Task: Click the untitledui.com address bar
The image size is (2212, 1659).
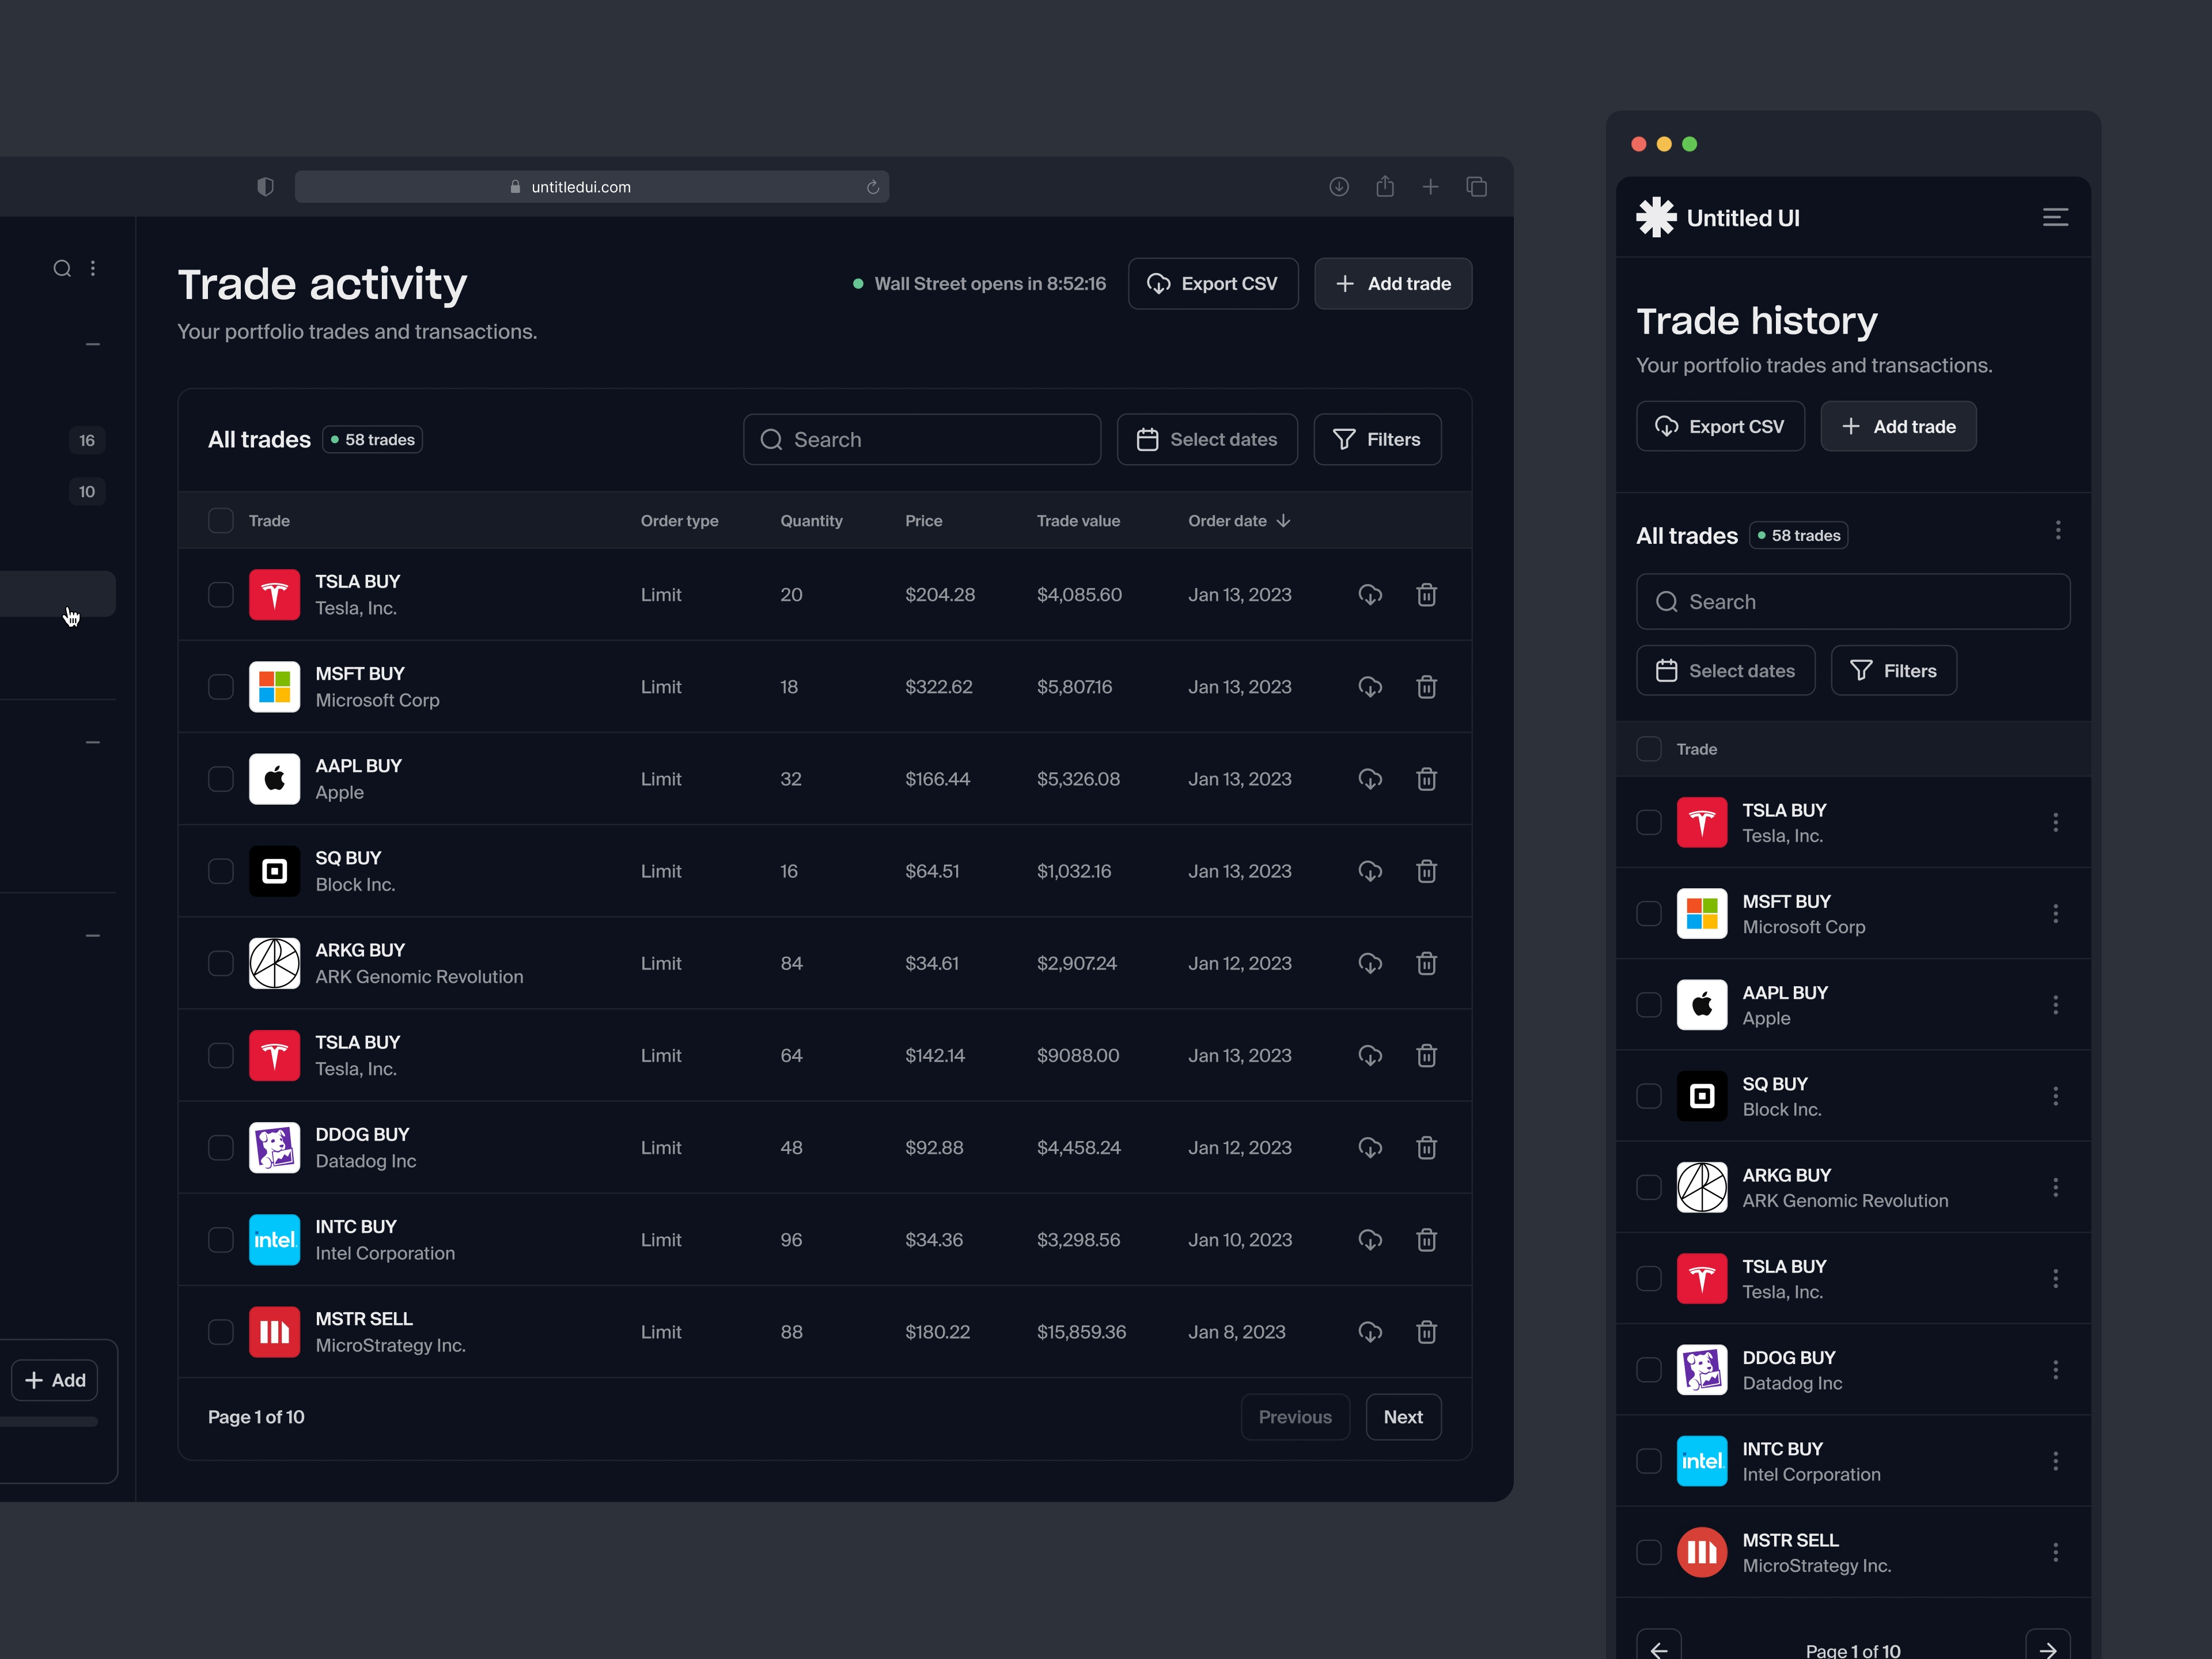Action: pos(592,187)
